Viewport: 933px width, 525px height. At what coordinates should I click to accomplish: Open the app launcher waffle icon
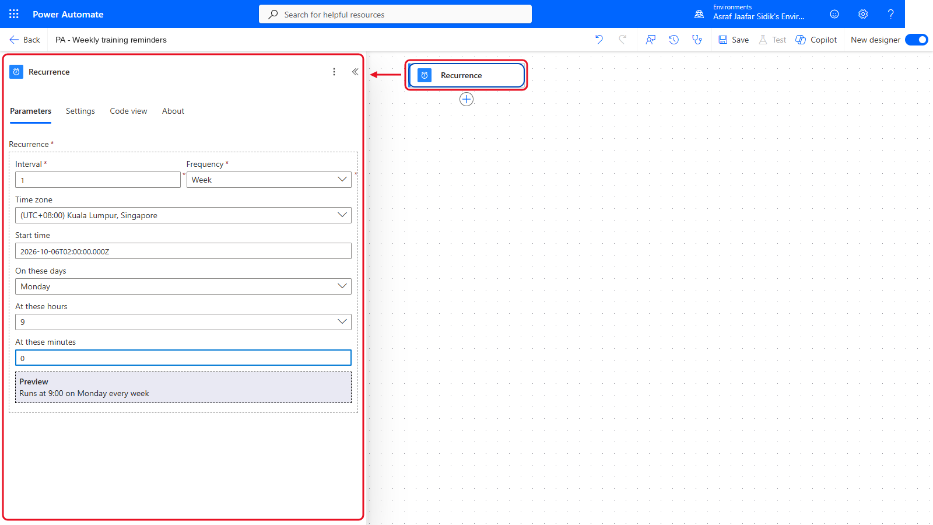click(14, 14)
